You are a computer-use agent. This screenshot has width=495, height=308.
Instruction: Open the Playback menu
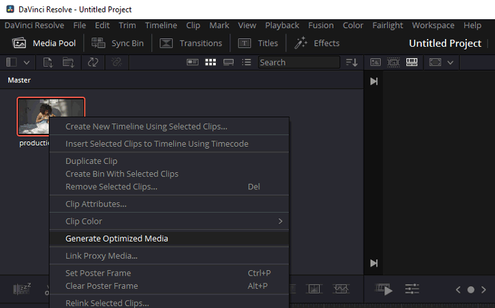click(282, 25)
